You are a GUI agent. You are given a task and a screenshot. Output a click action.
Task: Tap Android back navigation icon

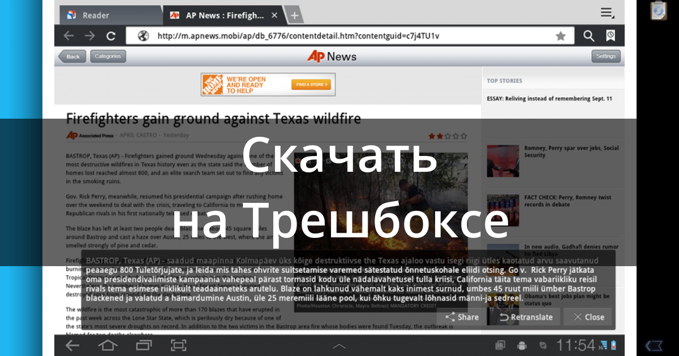click(72, 345)
